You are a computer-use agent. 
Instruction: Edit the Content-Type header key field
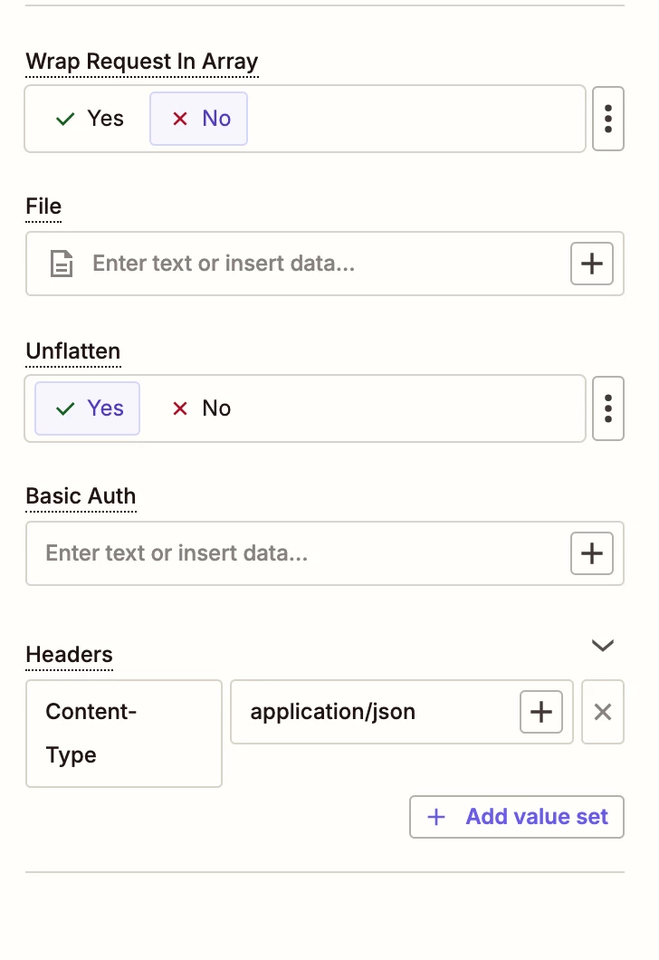pos(124,734)
